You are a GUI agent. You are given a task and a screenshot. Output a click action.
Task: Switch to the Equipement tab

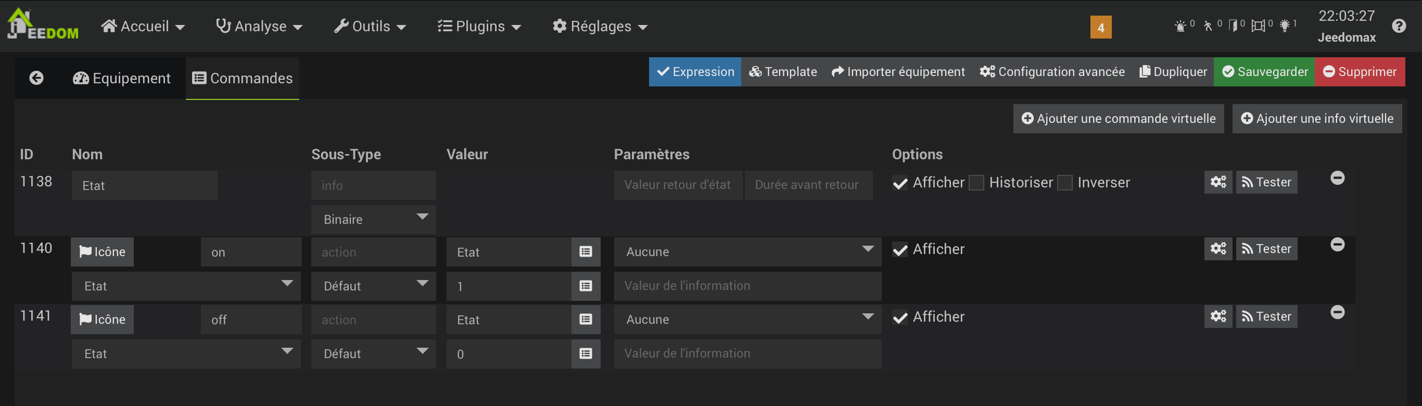tap(121, 79)
